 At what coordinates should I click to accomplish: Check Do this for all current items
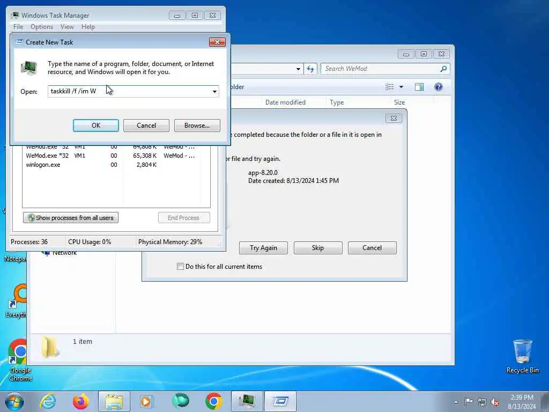180,267
